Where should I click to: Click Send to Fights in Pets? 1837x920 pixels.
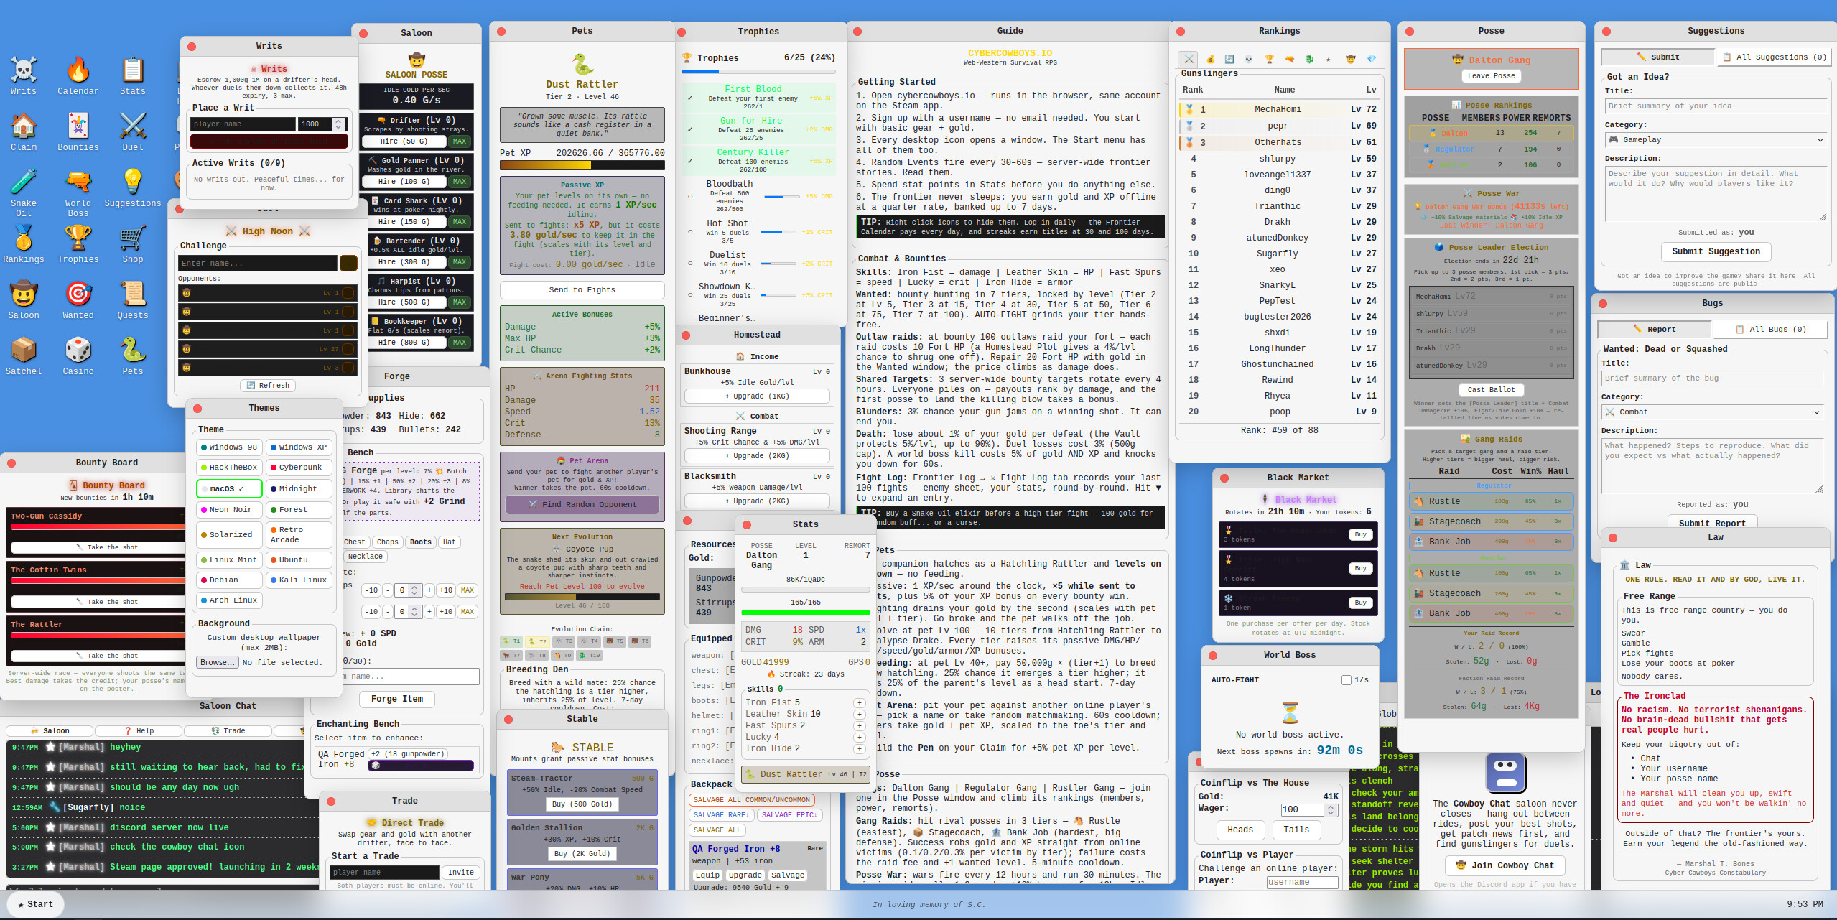582,290
